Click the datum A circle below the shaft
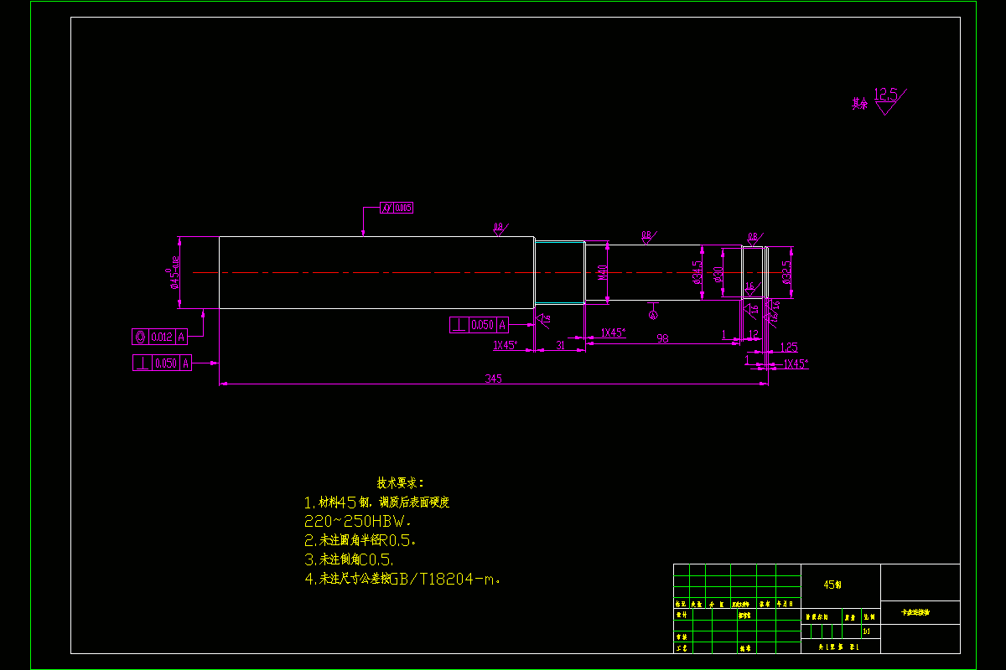Viewport: 1006px width, 670px height. click(654, 314)
